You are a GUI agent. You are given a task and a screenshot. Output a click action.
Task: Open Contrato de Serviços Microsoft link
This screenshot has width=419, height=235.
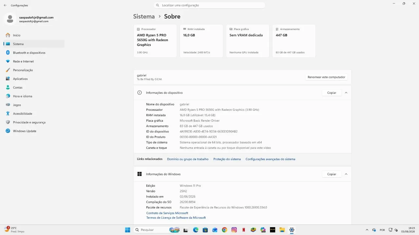click(x=167, y=213)
